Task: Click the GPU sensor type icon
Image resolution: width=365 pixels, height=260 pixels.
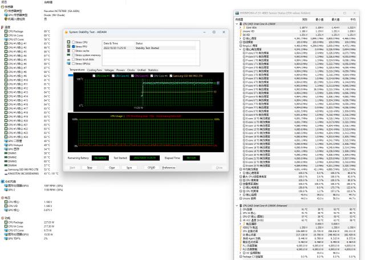Action: (x=6, y=15)
